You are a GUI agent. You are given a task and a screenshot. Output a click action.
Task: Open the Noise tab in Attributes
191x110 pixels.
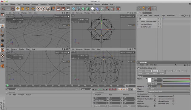pyautogui.click(x=140, y=73)
